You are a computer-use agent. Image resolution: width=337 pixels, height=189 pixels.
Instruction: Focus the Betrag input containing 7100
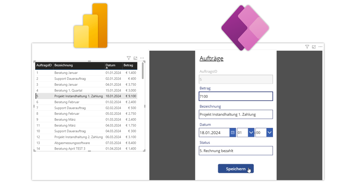[x=236, y=96]
